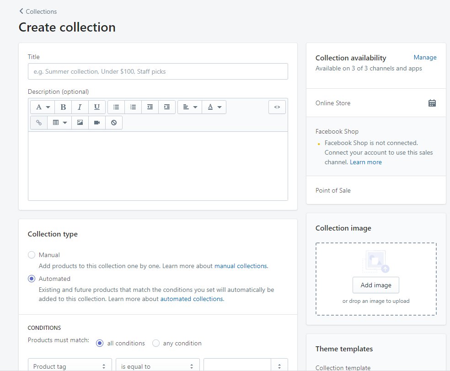Click the collection Title input field
Screen dimensions: 450x371
point(158,71)
